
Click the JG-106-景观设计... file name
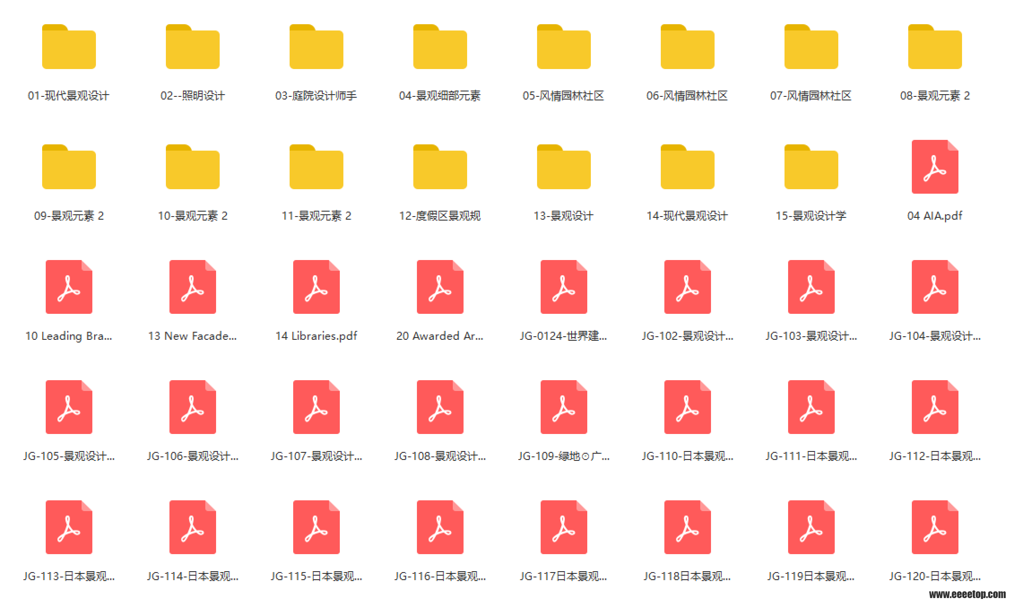(x=192, y=456)
